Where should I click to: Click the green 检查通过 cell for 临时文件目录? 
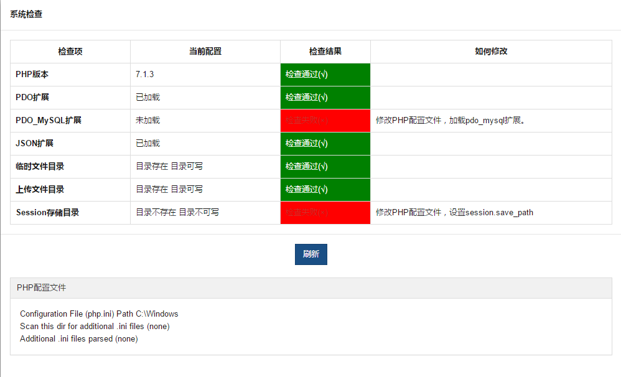[x=325, y=166]
